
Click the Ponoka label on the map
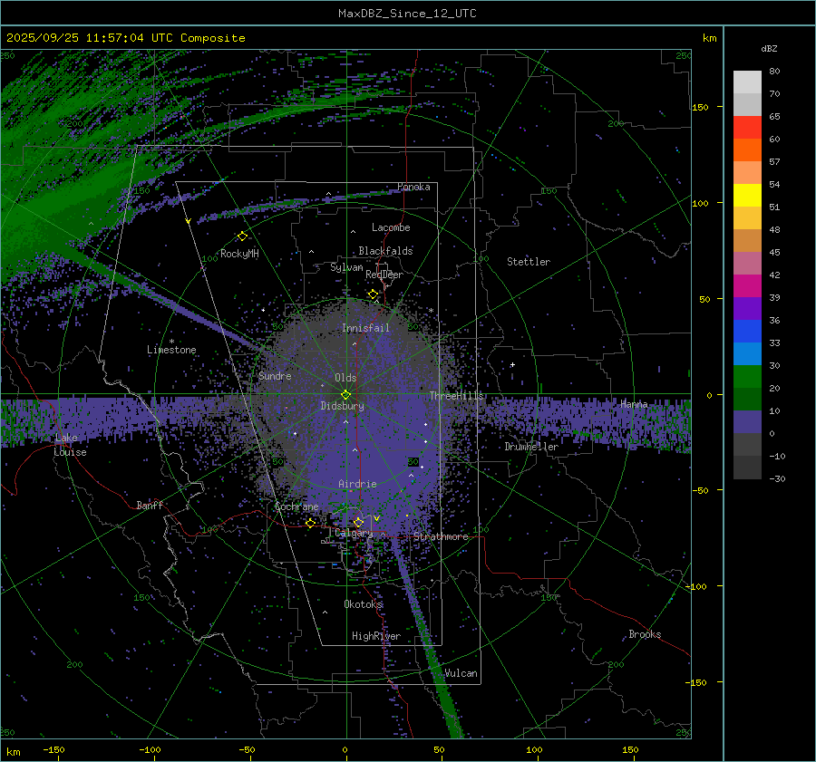click(x=413, y=188)
